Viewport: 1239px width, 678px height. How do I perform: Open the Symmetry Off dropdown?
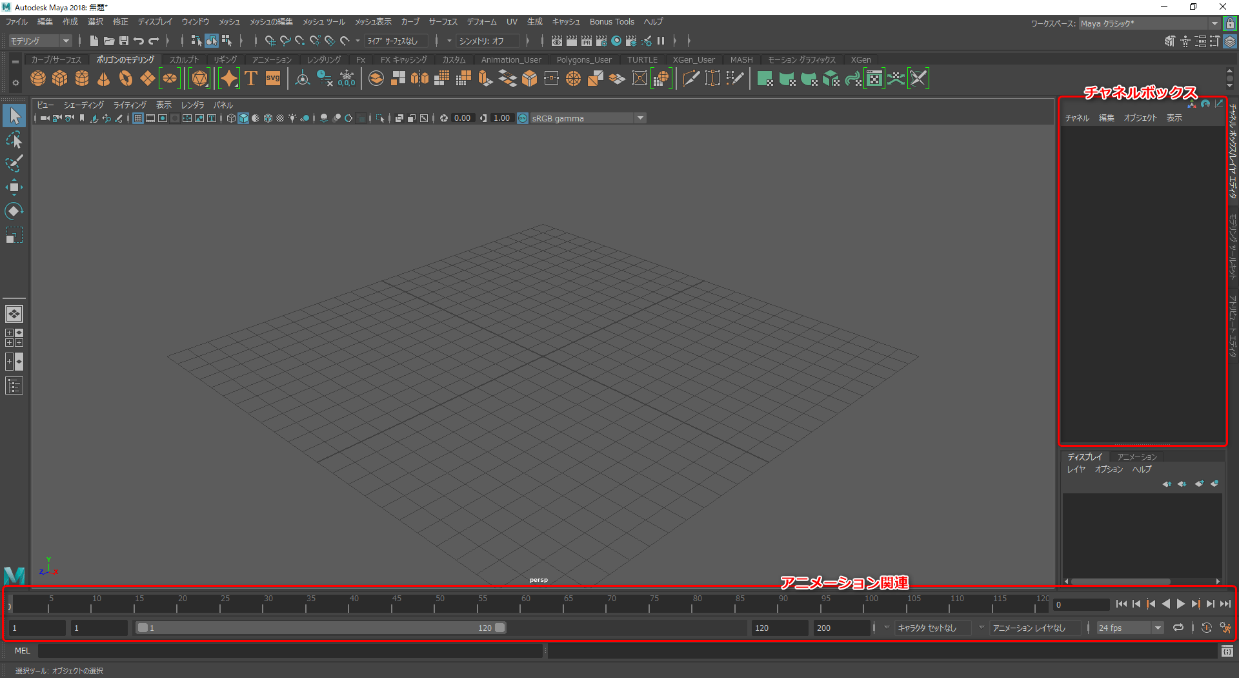(488, 41)
